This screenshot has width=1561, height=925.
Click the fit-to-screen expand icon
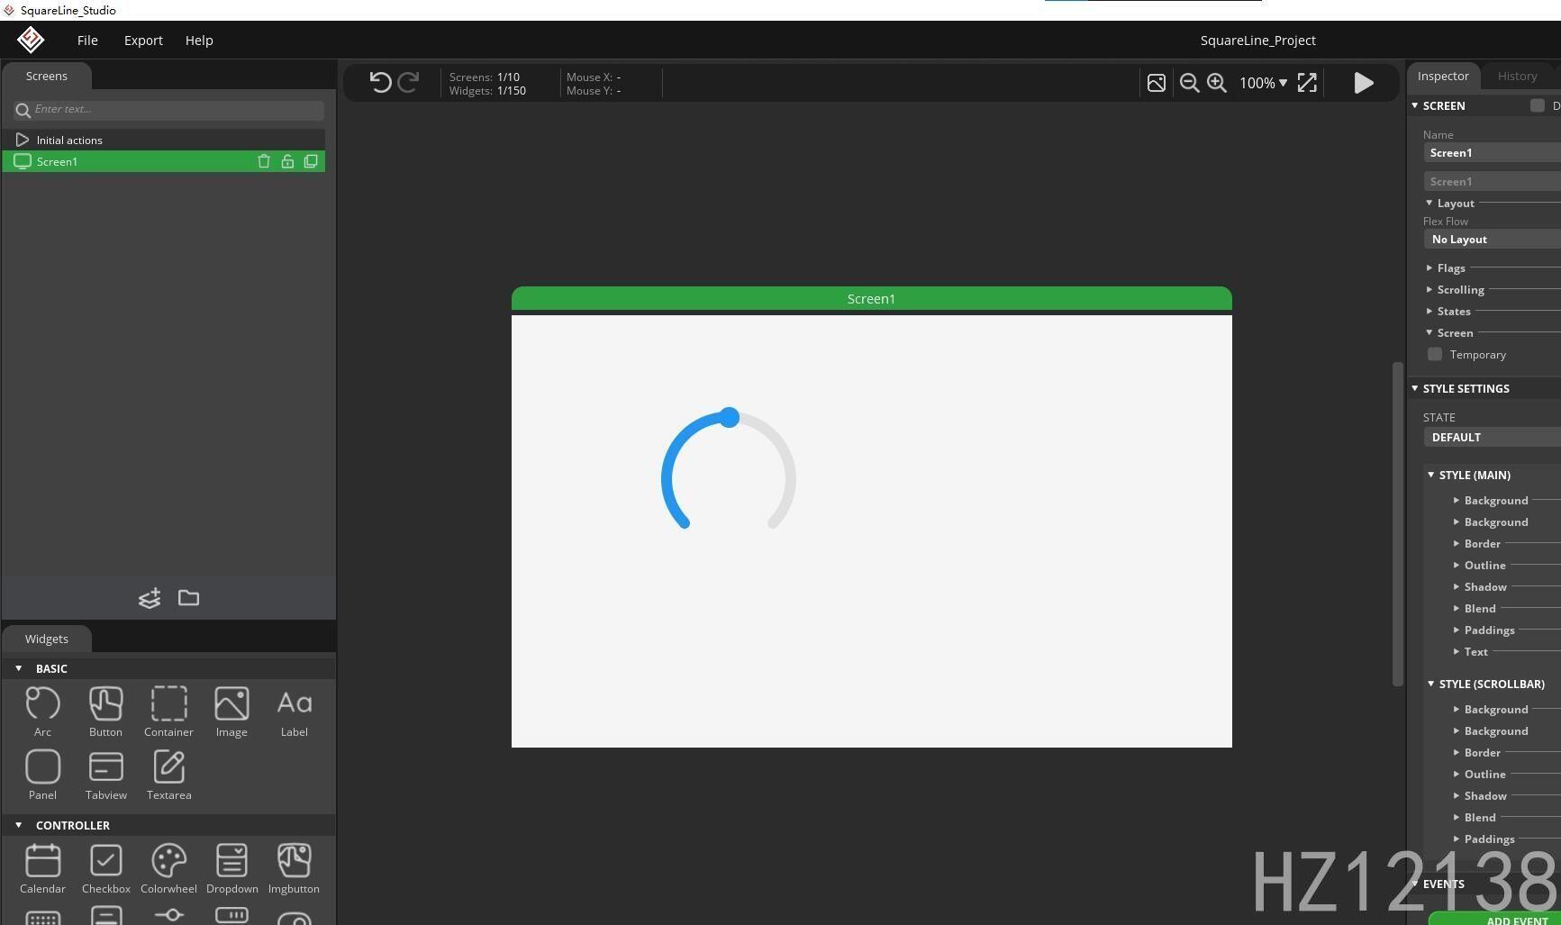(1307, 83)
